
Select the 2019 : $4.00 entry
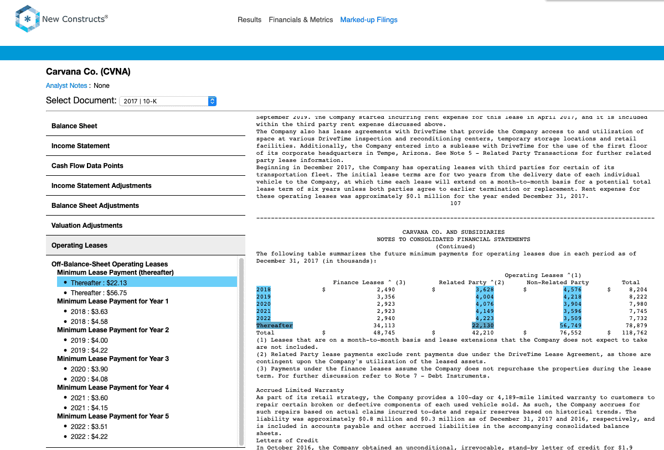pos(89,340)
